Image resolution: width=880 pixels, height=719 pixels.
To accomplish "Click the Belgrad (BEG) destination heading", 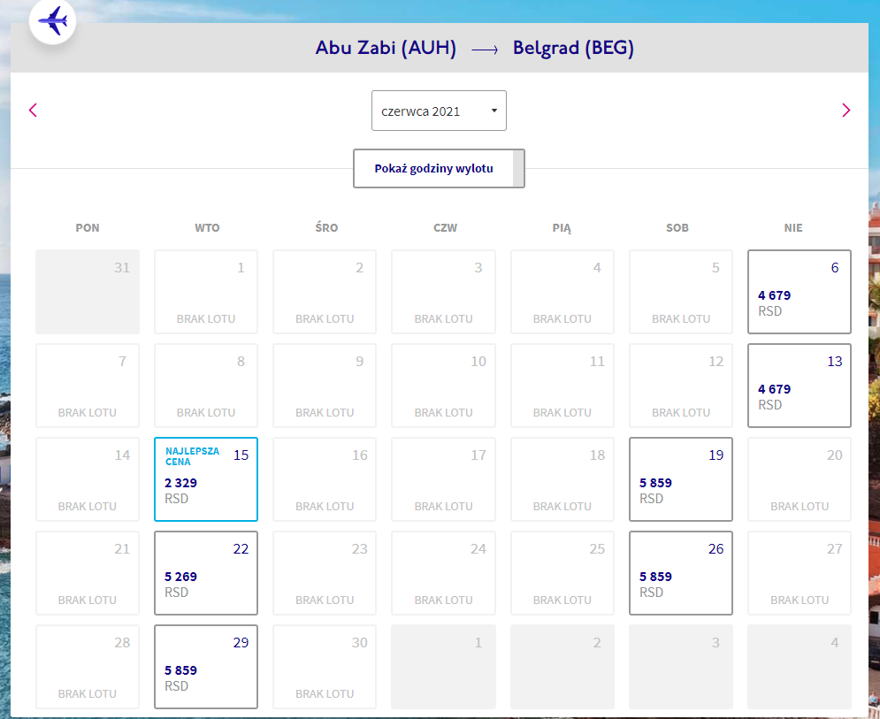I will 573,48.
